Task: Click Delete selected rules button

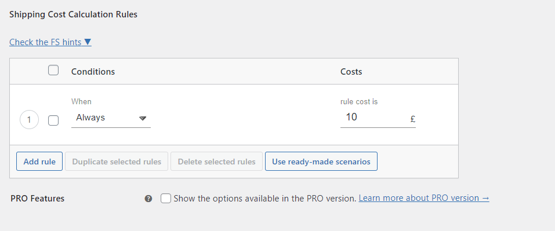Action: click(x=217, y=162)
